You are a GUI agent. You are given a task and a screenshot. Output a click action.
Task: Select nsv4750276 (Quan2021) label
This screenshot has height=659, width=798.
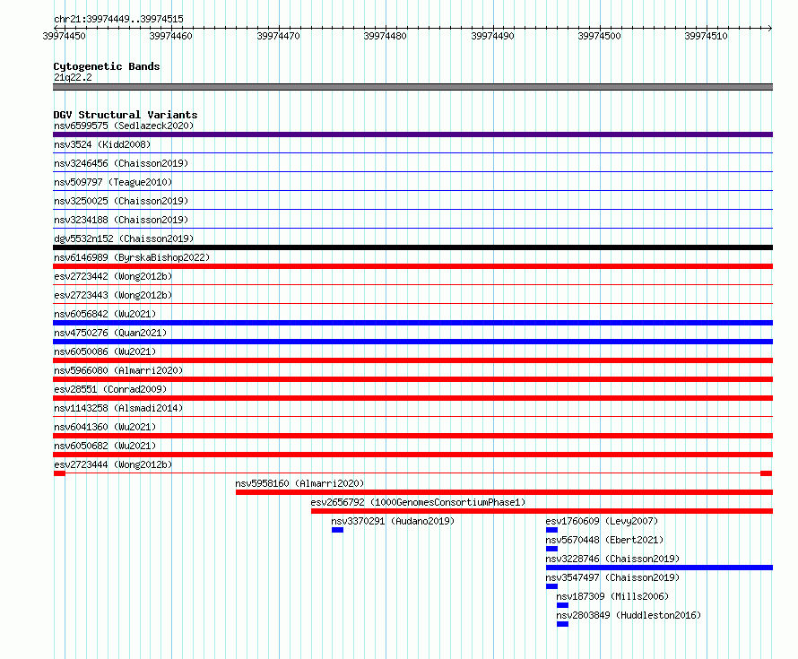[110, 333]
